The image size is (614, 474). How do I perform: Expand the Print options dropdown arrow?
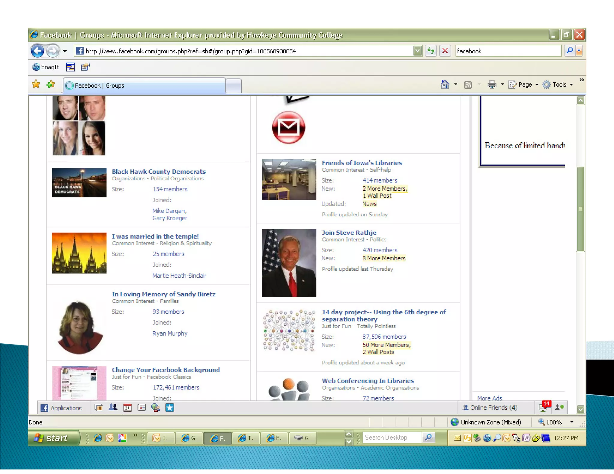coord(502,85)
